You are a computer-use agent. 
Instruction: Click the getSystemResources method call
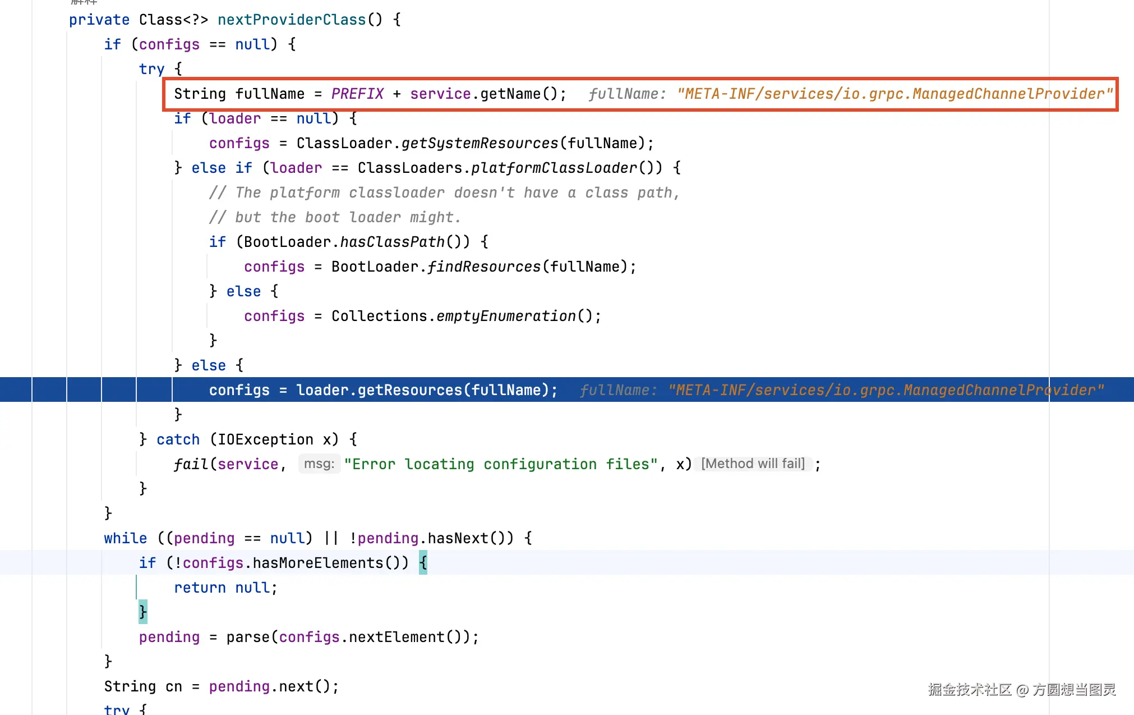(480, 143)
